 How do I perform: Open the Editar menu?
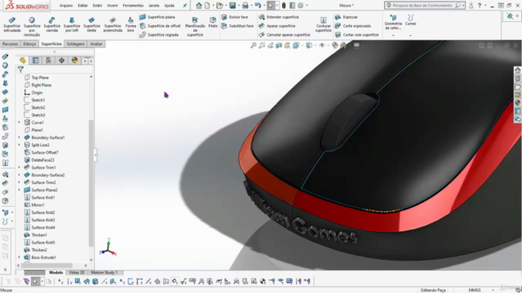pos(82,6)
